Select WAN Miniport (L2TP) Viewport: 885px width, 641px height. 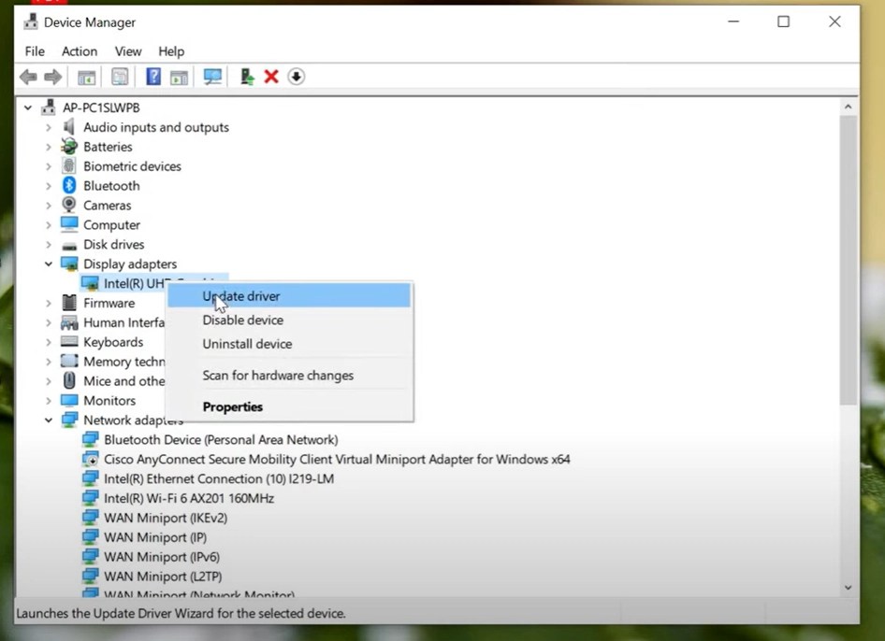pyautogui.click(x=163, y=577)
